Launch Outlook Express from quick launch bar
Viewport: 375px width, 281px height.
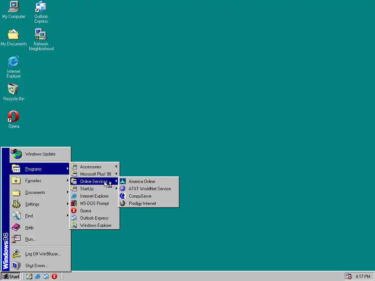point(46,277)
